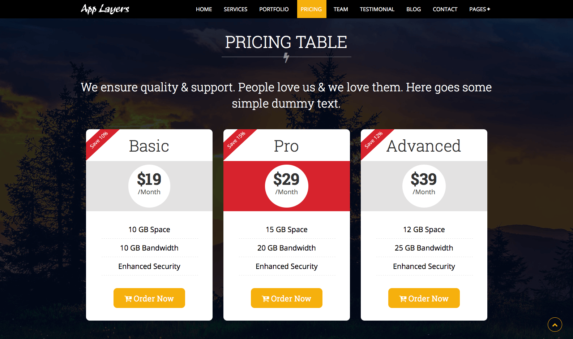Order the Advanced plan now
The height and width of the screenshot is (339, 573).
click(x=424, y=298)
